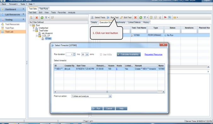Click the filter funnel icon in right toolbar
The width and height of the screenshot is (213, 124).
(x=145, y=17)
